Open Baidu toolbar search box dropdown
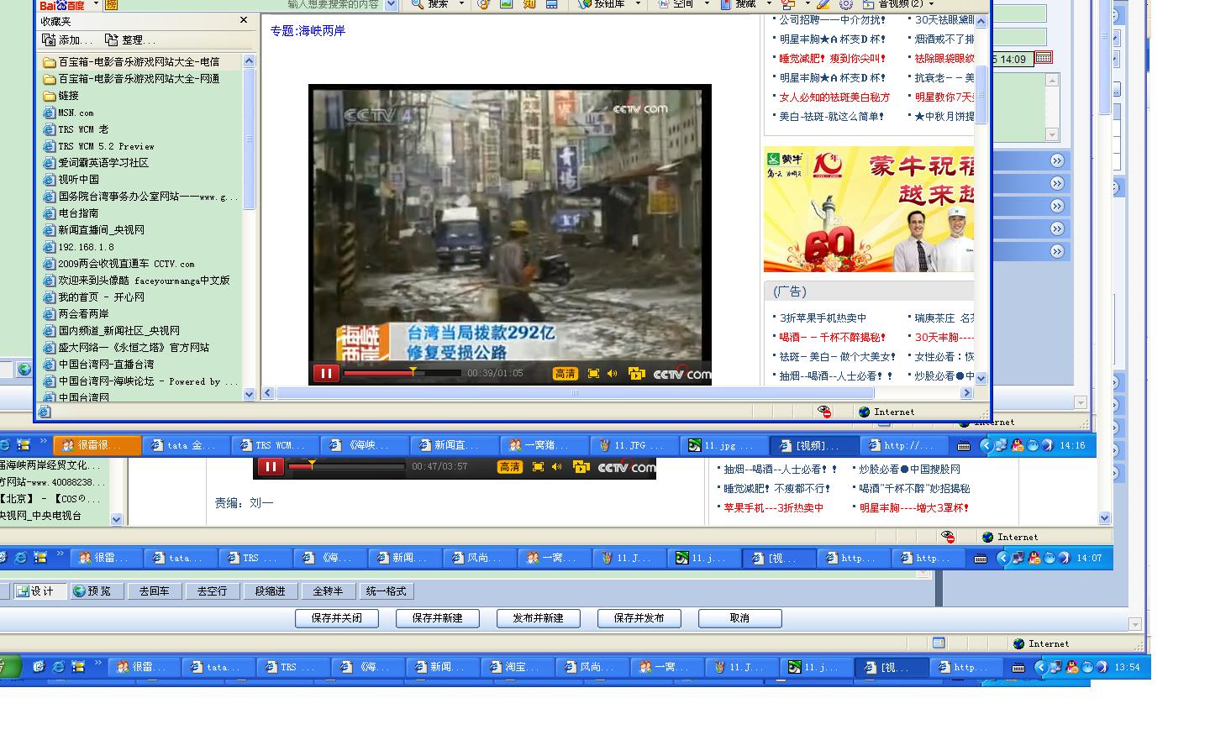Screen dimensions: 1210x756 click(391, 5)
